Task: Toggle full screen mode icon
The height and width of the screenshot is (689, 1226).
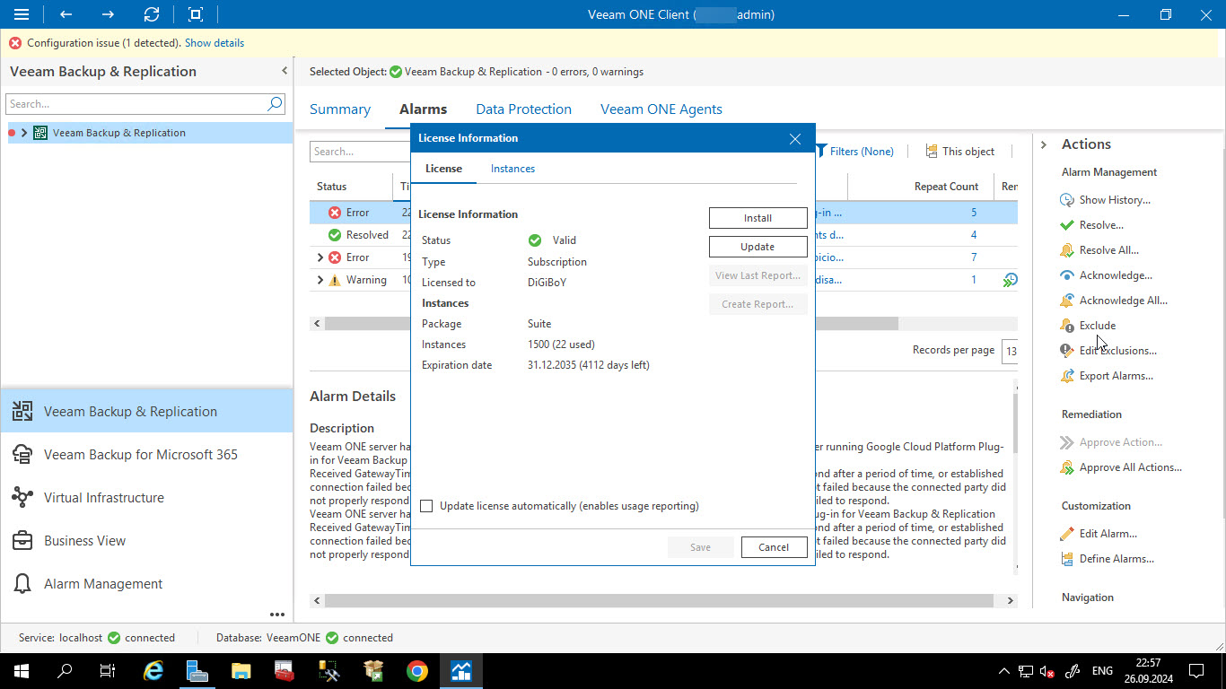Action: (195, 14)
